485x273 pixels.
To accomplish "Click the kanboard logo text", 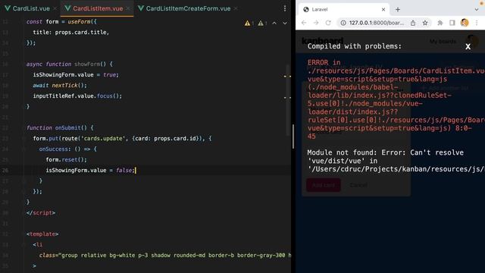I will coord(322,40).
